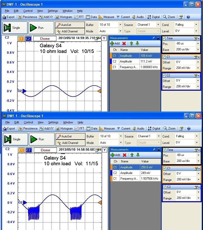Click Add Channel button in top window

pyautogui.click(x=70, y=31)
